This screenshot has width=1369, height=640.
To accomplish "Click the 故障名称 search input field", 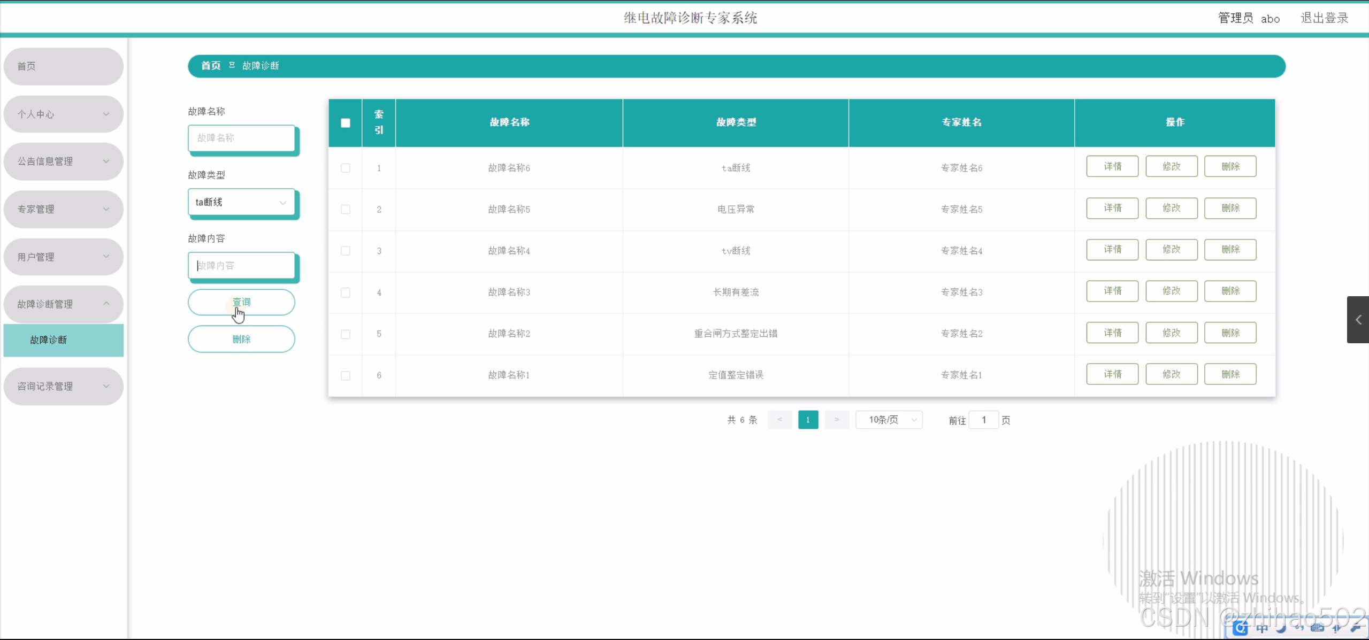I will pos(241,138).
